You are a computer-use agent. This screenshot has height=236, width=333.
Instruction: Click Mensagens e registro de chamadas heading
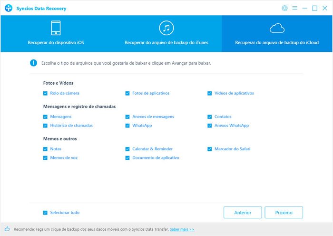click(79, 107)
